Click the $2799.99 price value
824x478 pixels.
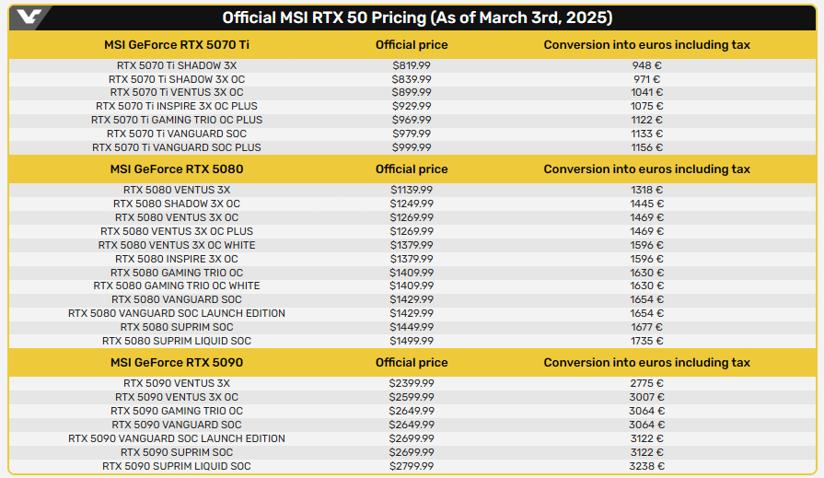coord(412,466)
